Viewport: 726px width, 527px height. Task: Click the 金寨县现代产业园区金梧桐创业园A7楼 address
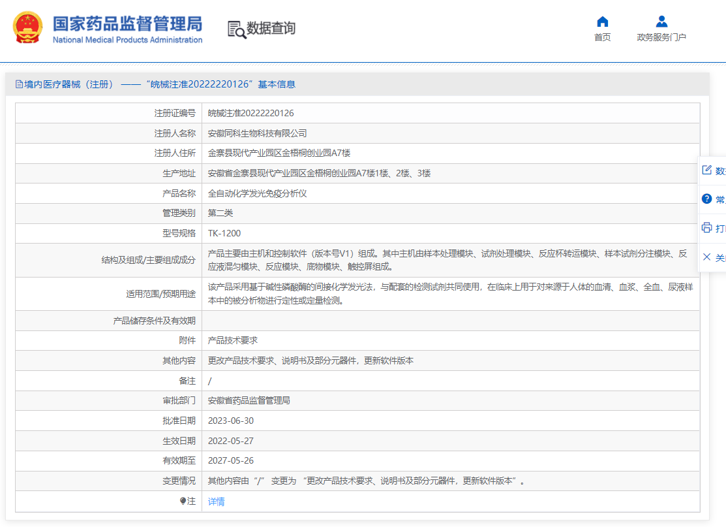[x=279, y=153]
